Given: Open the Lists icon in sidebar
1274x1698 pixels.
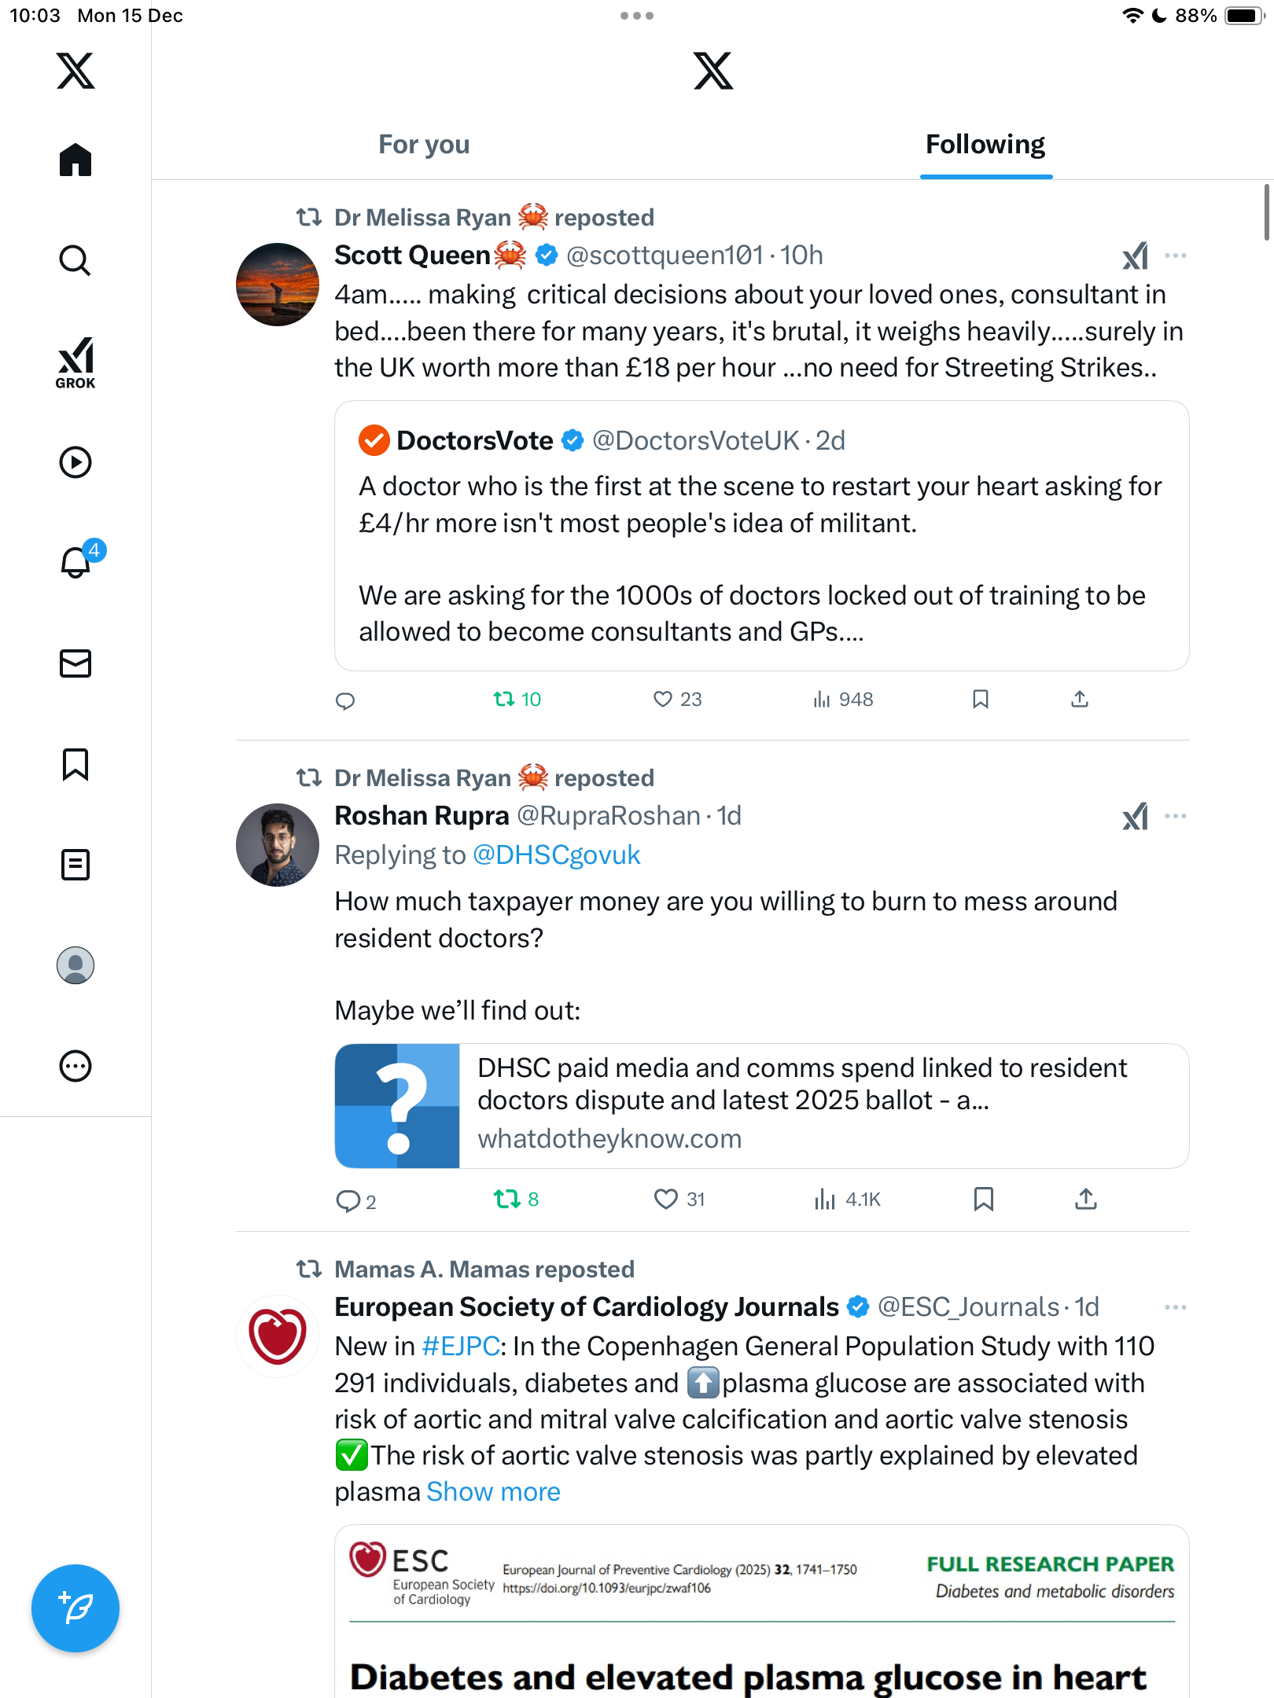Looking at the screenshot, I should [75, 865].
